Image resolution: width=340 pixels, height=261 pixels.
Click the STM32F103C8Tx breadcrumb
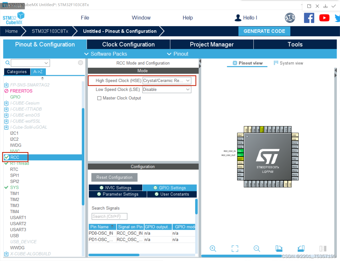tap(50, 31)
